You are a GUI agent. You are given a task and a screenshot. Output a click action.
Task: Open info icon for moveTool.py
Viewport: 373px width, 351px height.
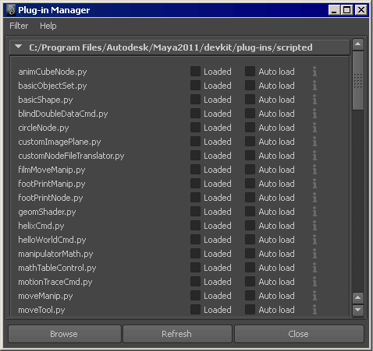[x=314, y=310]
